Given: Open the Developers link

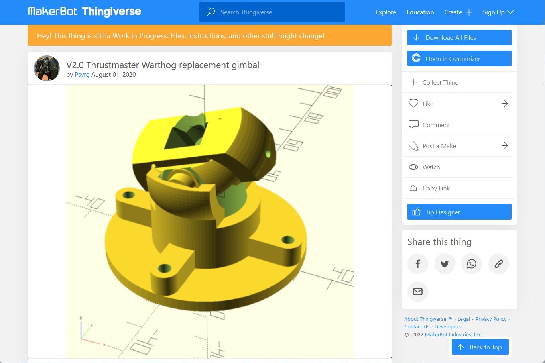Looking at the screenshot, I should (448, 326).
